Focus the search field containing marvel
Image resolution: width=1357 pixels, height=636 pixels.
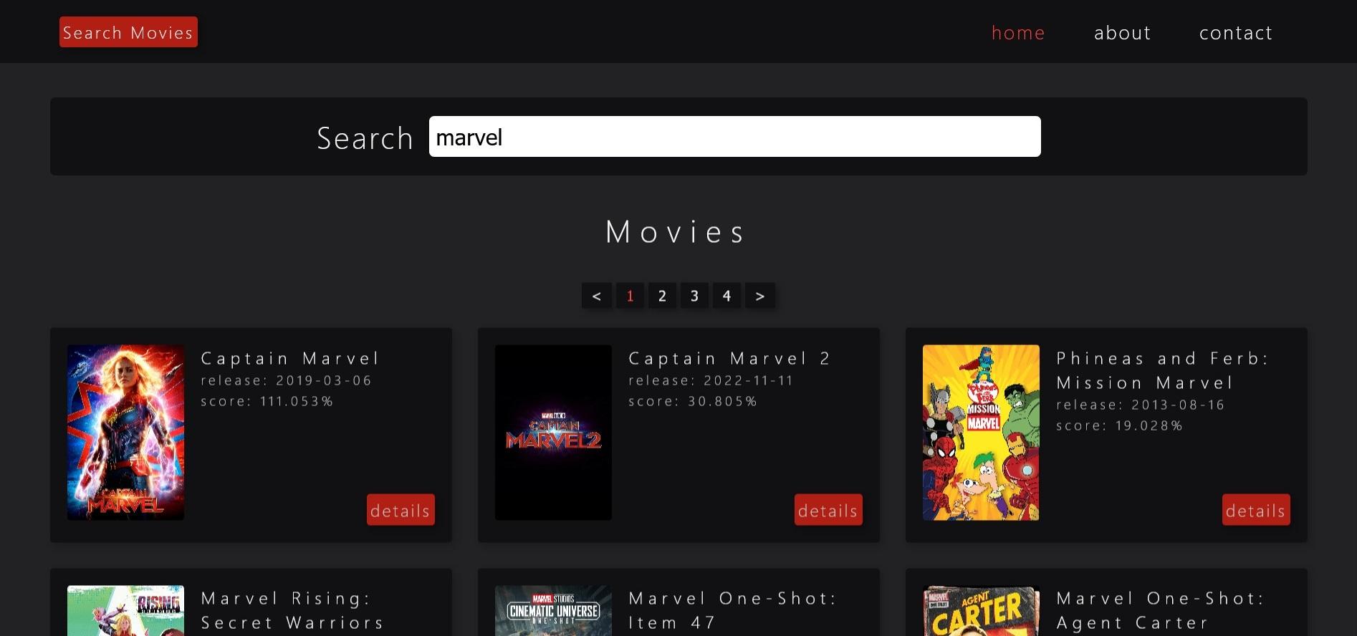click(x=734, y=137)
